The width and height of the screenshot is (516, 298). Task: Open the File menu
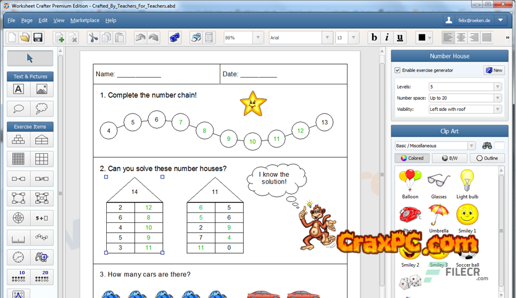click(x=12, y=20)
